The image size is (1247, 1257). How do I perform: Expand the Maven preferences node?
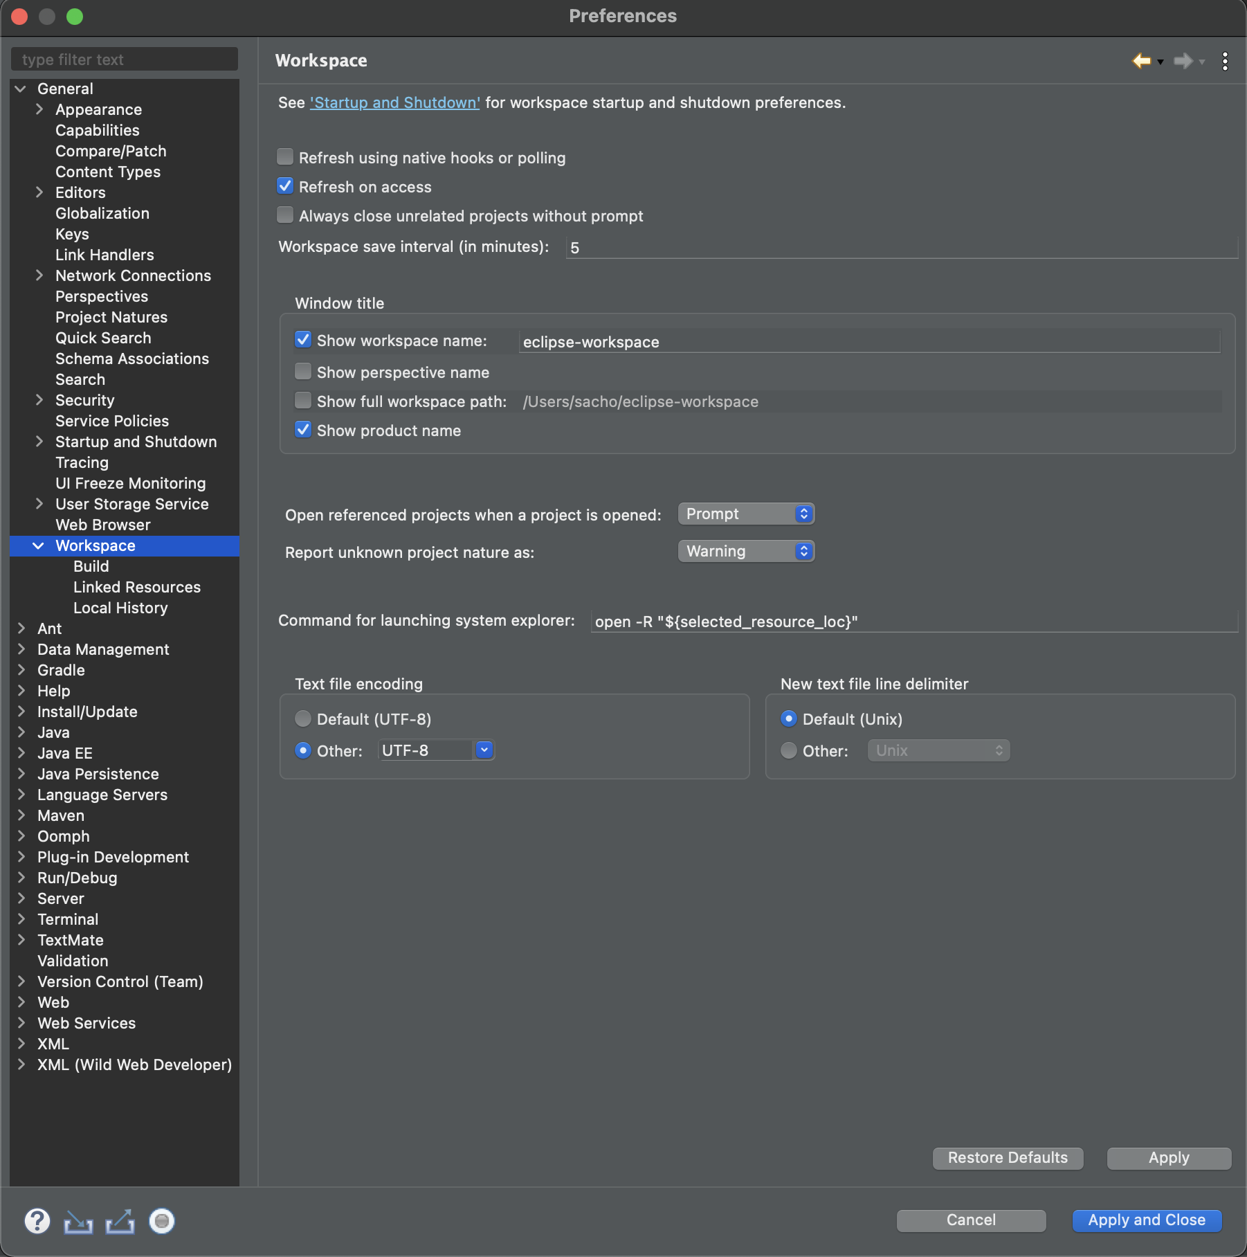(x=21, y=815)
